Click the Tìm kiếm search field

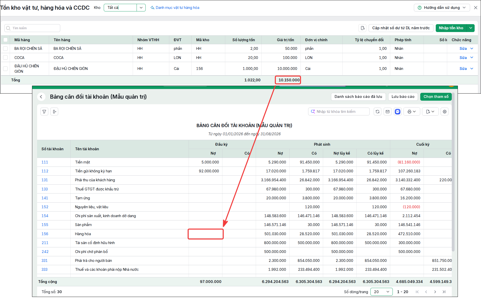click(32, 28)
